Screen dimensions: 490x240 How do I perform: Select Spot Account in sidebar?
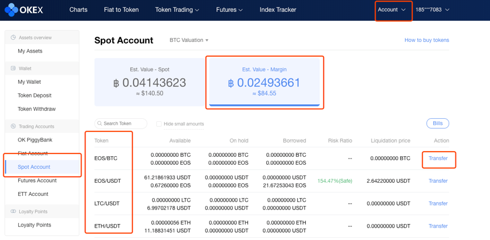pos(34,167)
